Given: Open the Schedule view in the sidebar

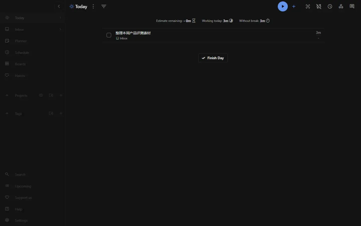Looking at the screenshot, I should click(33, 52).
